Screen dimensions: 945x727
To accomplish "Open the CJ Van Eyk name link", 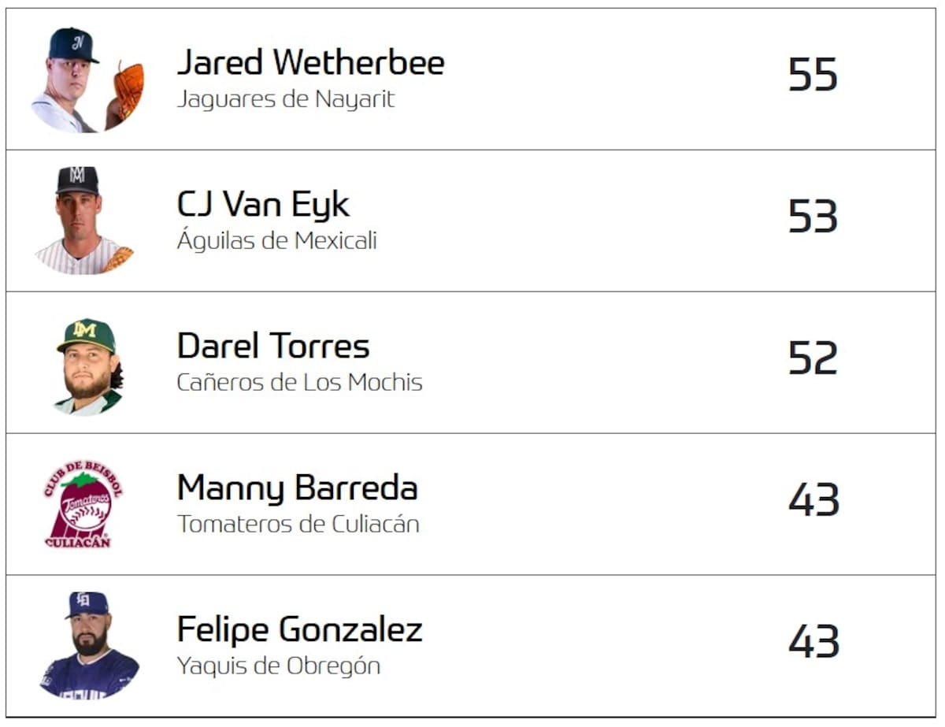I will (263, 205).
